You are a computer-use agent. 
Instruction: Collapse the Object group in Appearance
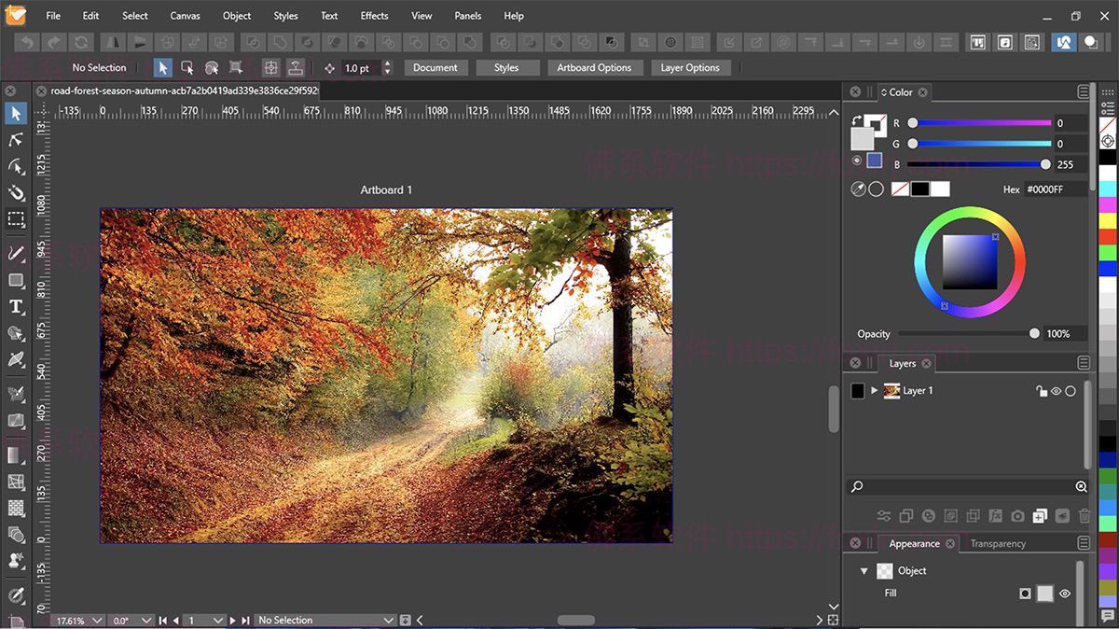[863, 571]
